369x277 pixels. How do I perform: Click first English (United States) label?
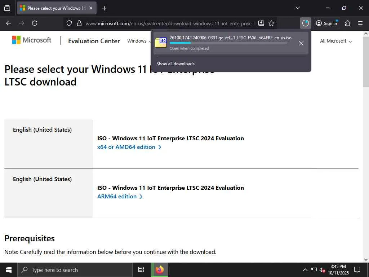[43, 130]
